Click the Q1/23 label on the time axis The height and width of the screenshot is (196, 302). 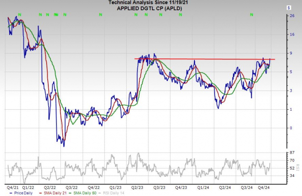115,187
